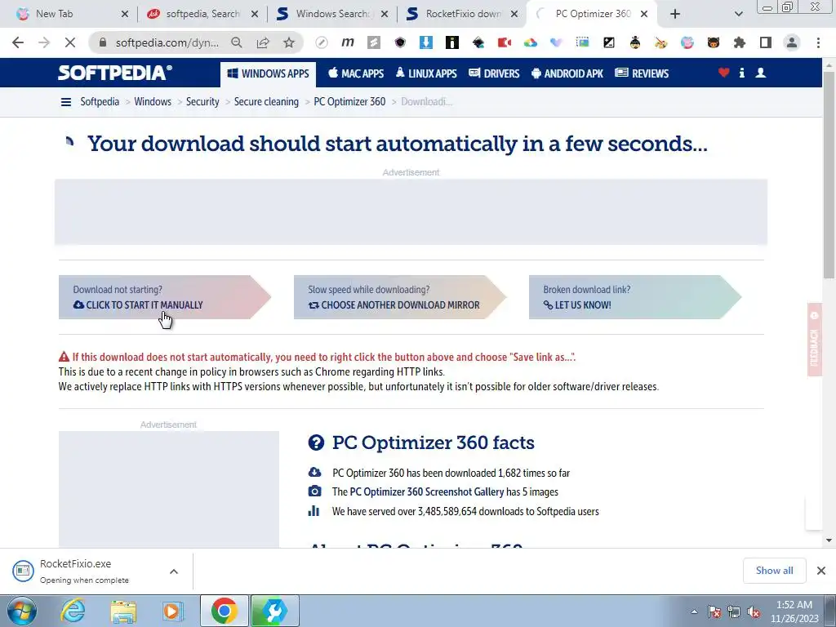
Task: Click the blue download arrow extension
Action: pos(426,42)
